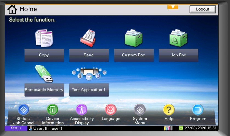The image size is (230, 136).
Task: Expand the orange dropdown arrow at top
Action: pos(173,7)
